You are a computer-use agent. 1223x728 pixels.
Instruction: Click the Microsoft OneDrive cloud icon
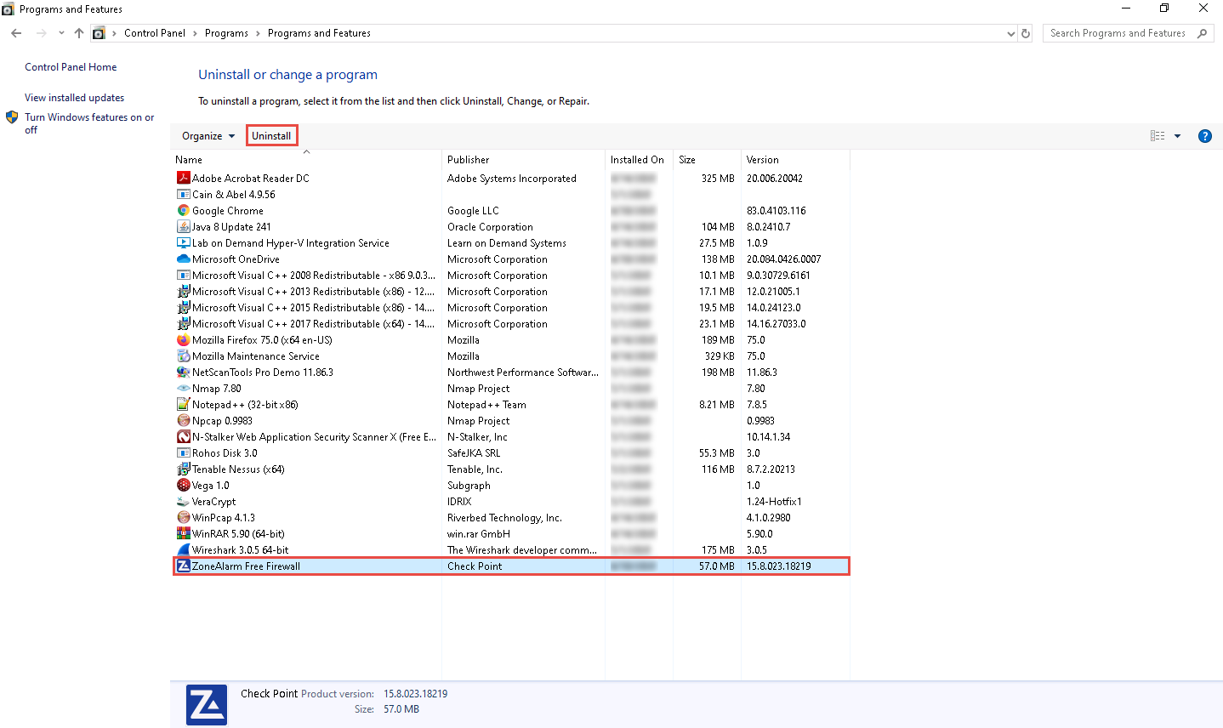pyautogui.click(x=183, y=259)
